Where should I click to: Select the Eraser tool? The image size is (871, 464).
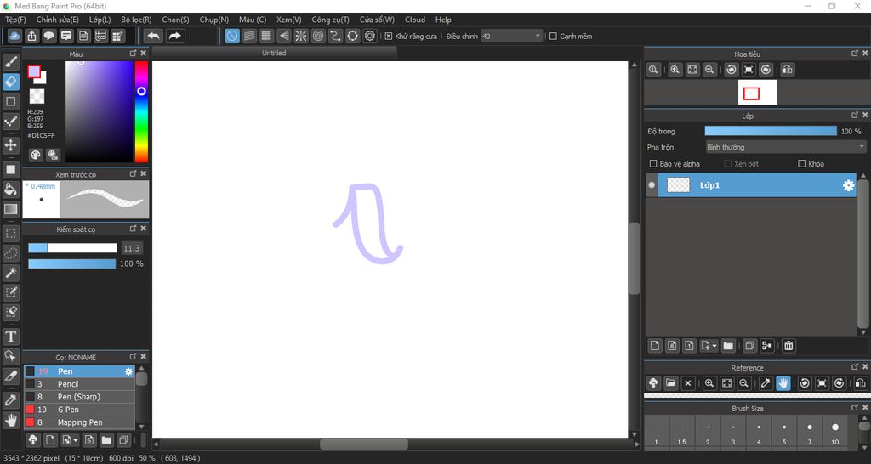(10, 82)
